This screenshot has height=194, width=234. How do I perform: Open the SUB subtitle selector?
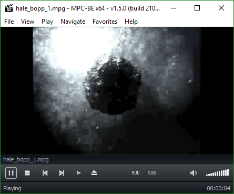click(x=152, y=173)
